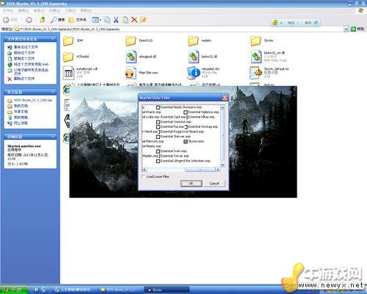Image resolution: width=367 pixels, height=294 pixels.
Task: Switch to the TESV.Skyrim folder taskbar button
Action: [x=120, y=290]
